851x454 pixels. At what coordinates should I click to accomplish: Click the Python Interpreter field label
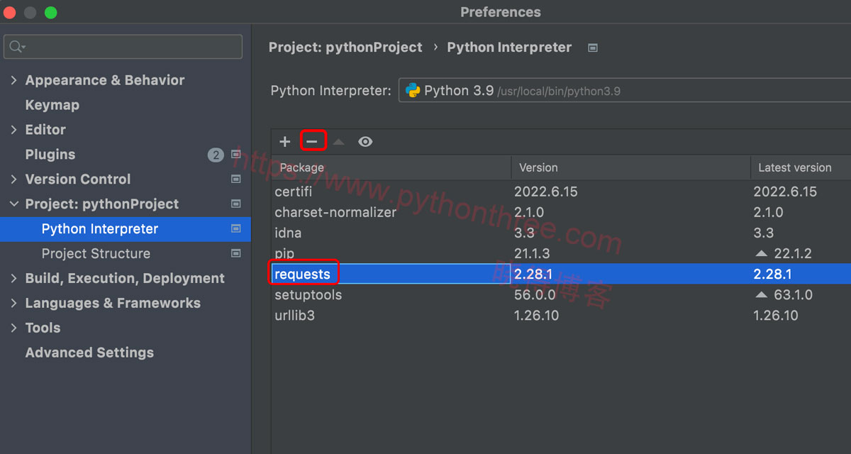[x=330, y=91]
